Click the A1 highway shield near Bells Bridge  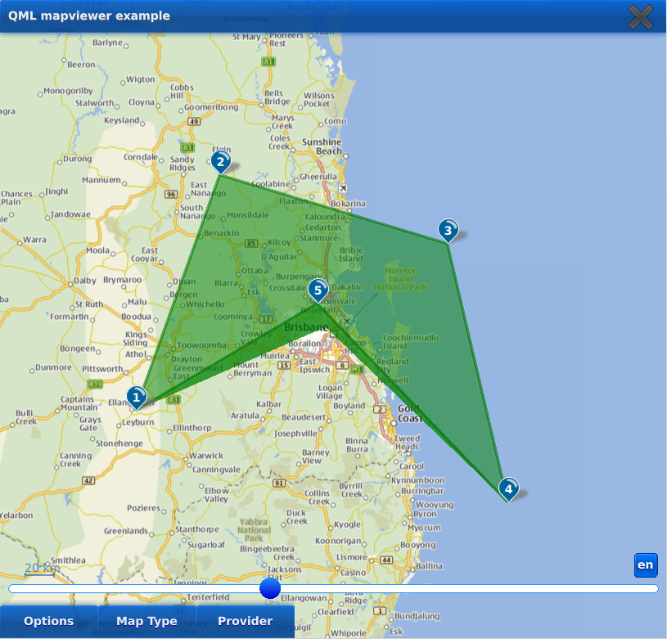click(x=268, y=61)
